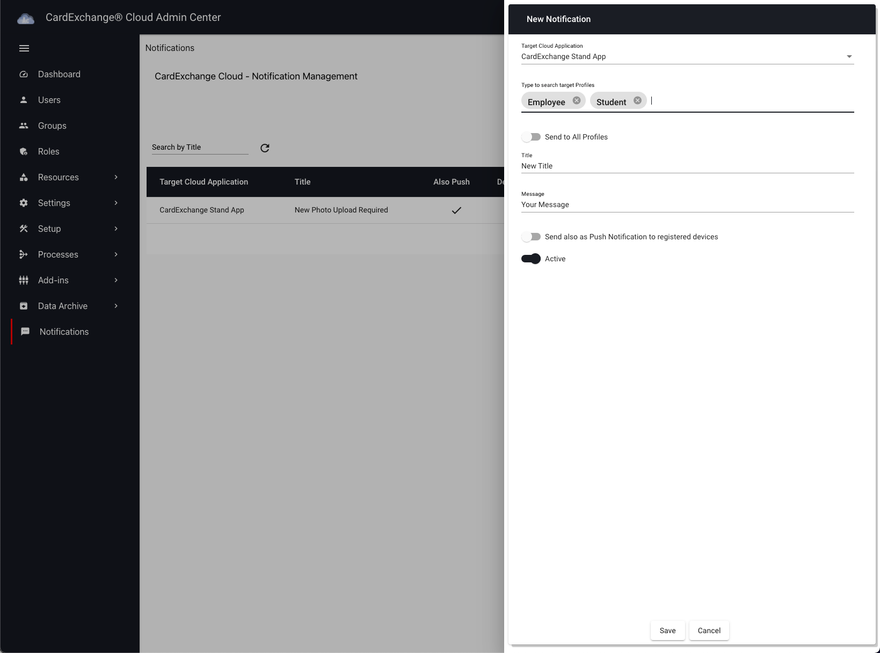The height and width of the screenshot is (653, 880).
Task: Refresh the notifications list
Action: click(x=265, y=148)
